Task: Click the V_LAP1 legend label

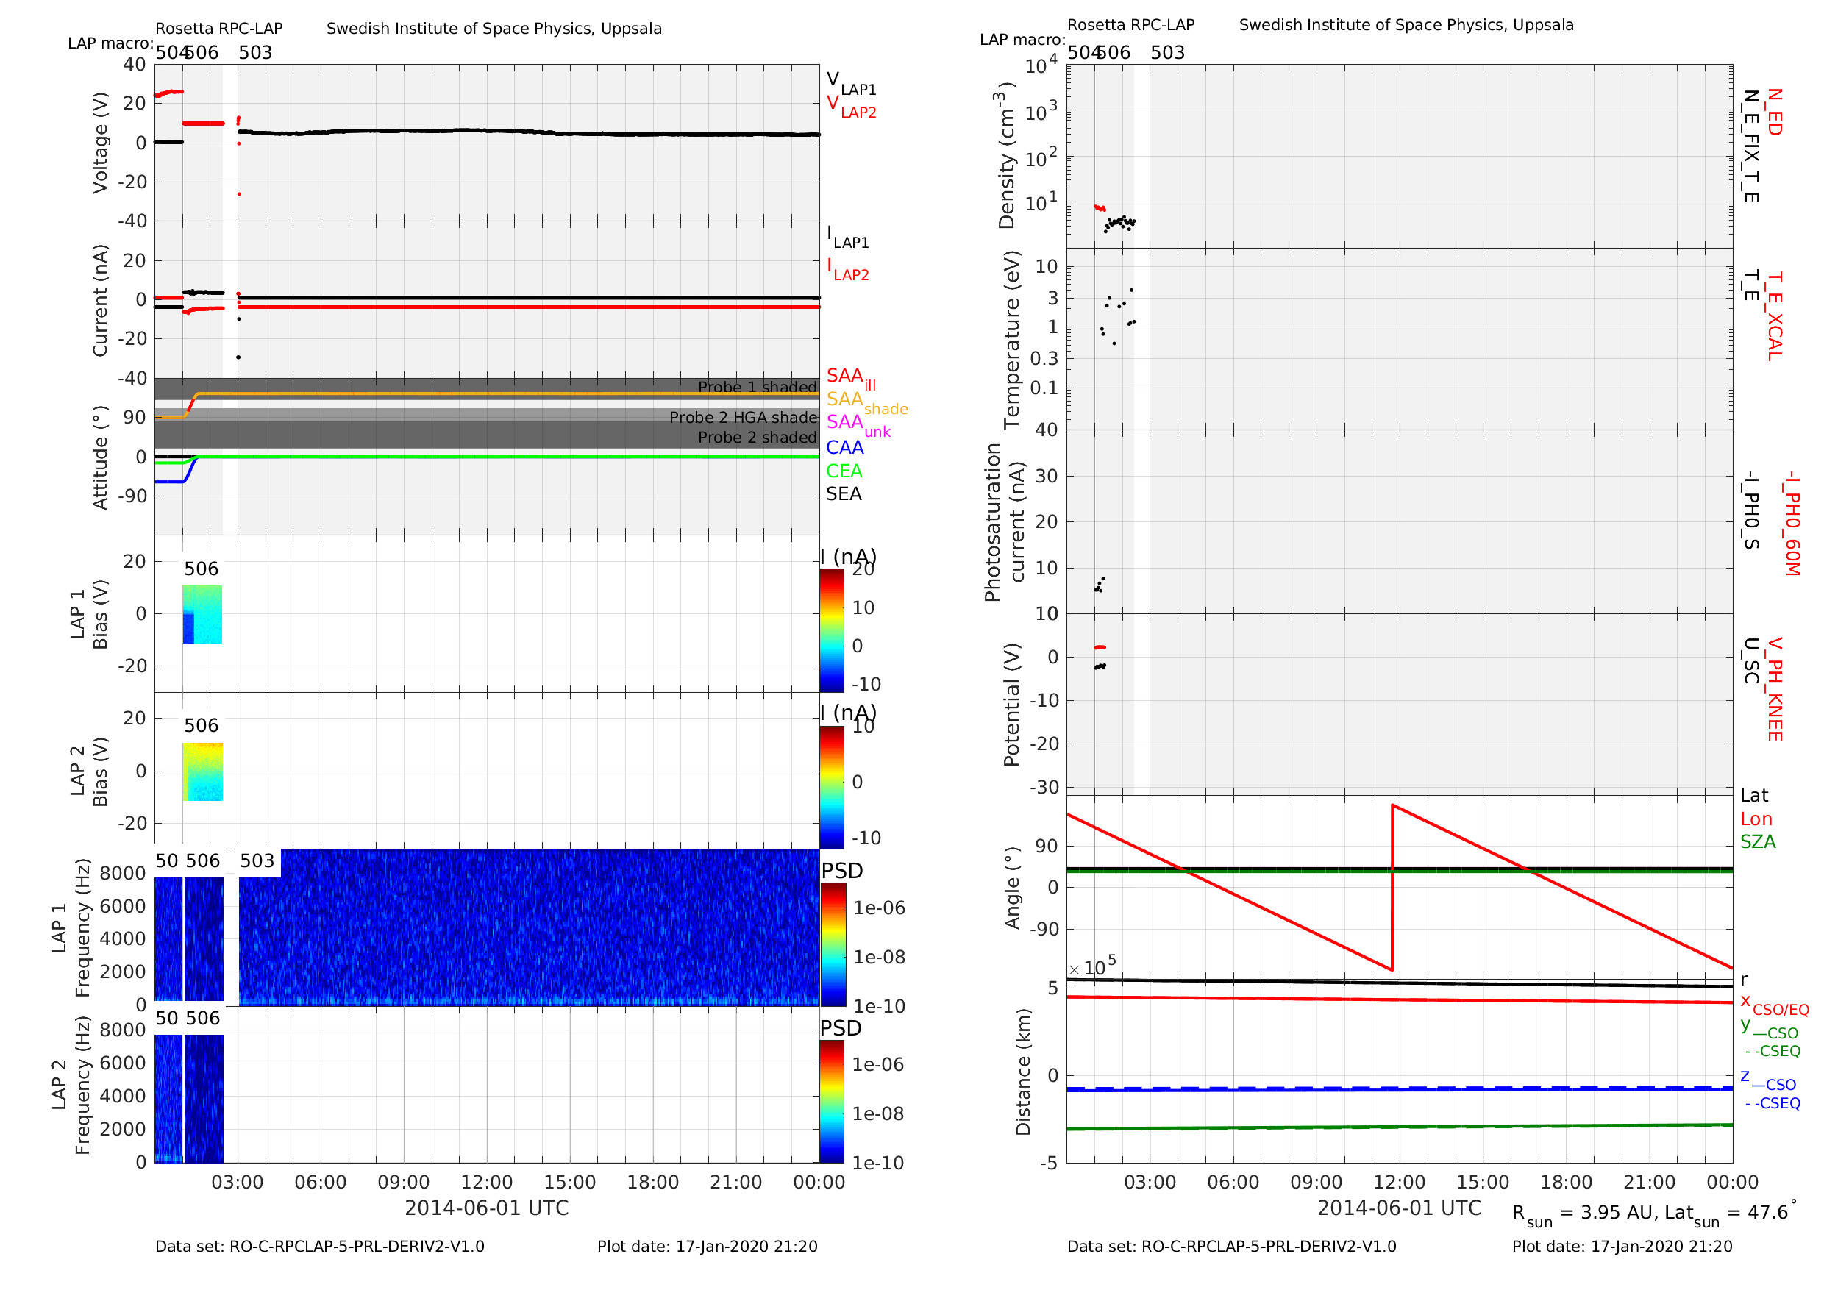Action: (x=851, y=82)
